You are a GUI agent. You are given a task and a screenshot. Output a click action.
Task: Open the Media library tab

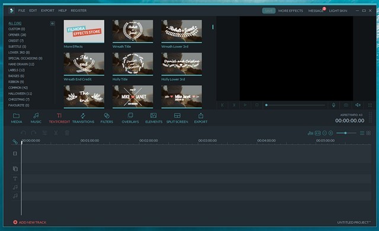[17, 118]
